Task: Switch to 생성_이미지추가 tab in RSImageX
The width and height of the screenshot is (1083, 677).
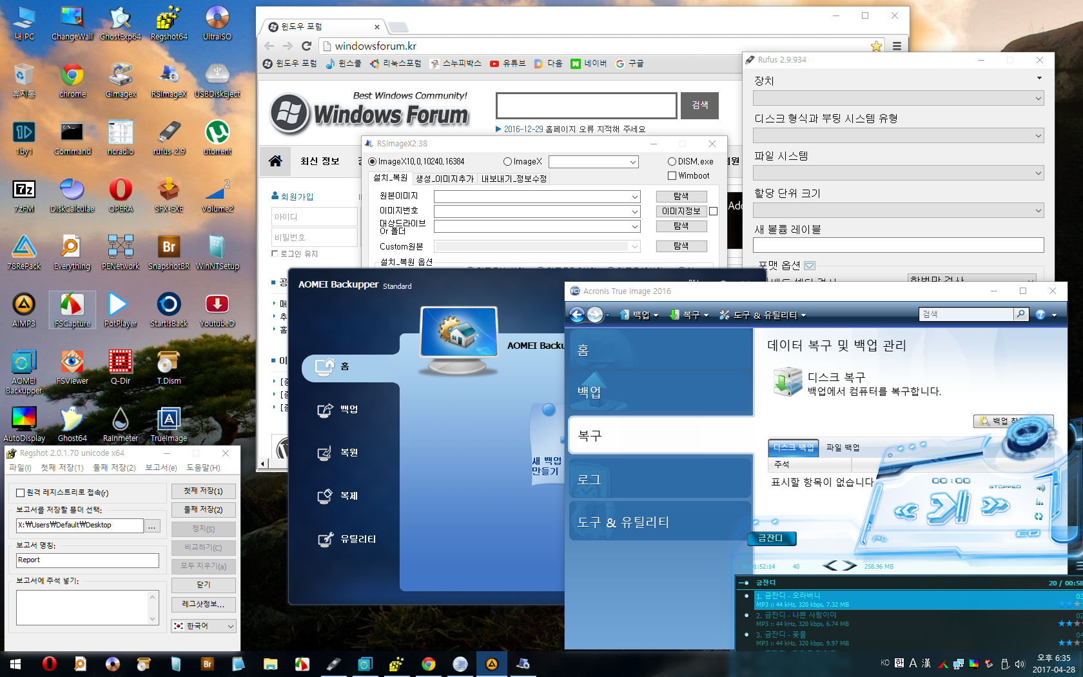Action: [444, 179]
